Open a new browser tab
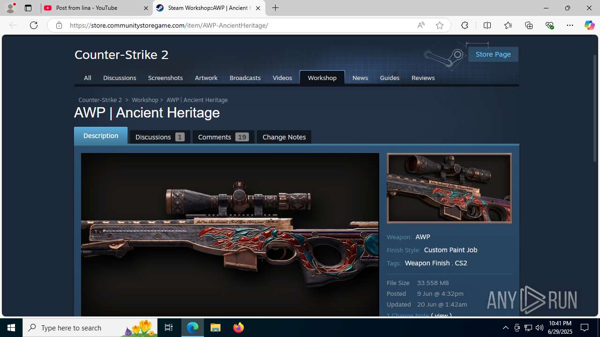Image resolution: width=600 pixels, height=337 pixels. (x=276, y=8)
